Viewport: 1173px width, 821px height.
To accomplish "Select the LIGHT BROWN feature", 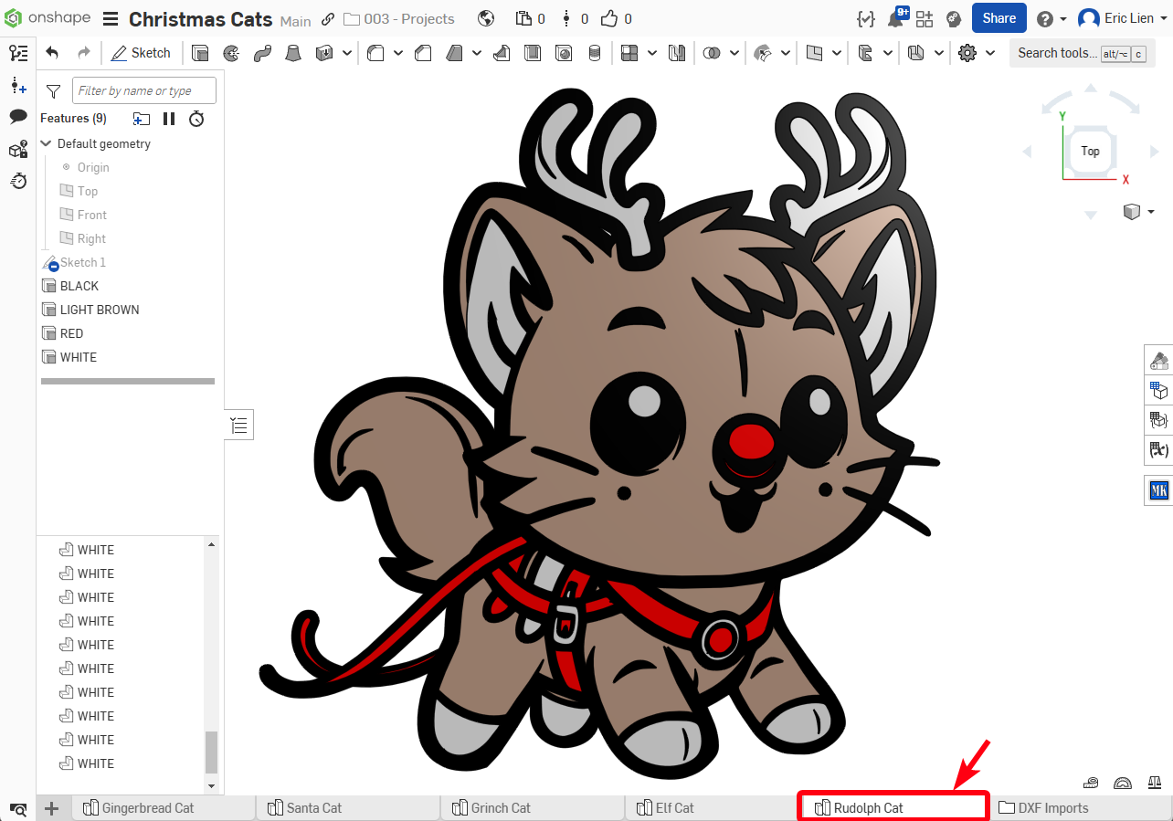I will pyautogui.click(x=100, y=310).
